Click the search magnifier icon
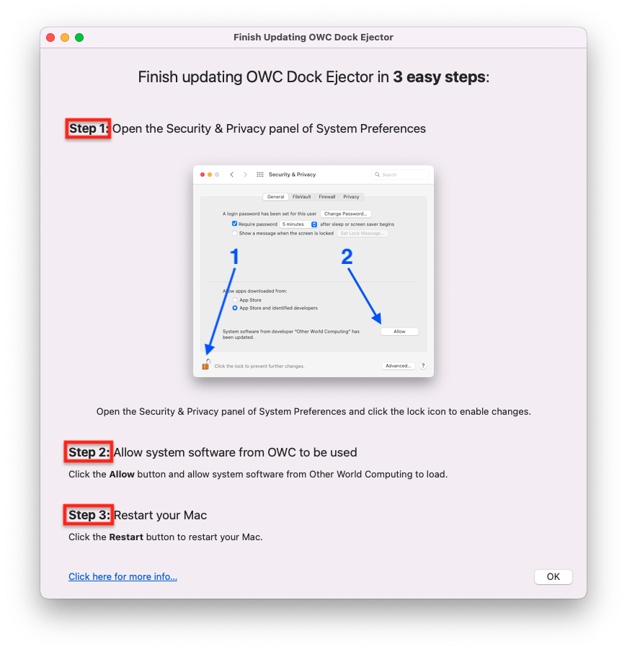The image size is (627, 652). click(x=377, y=175)
